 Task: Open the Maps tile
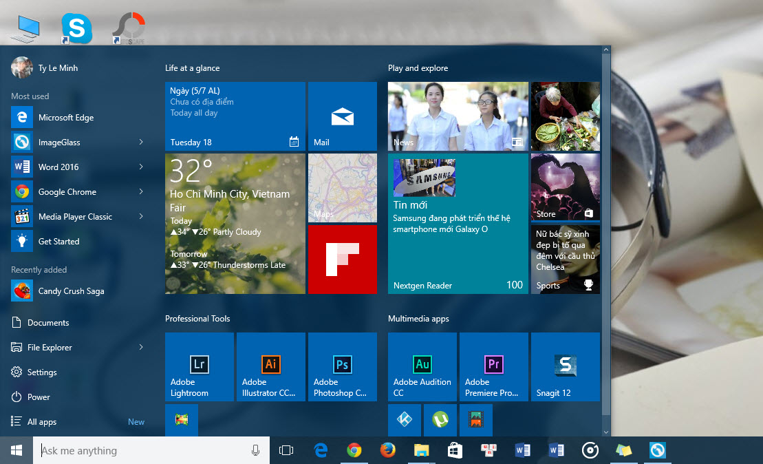pos(343,188)
